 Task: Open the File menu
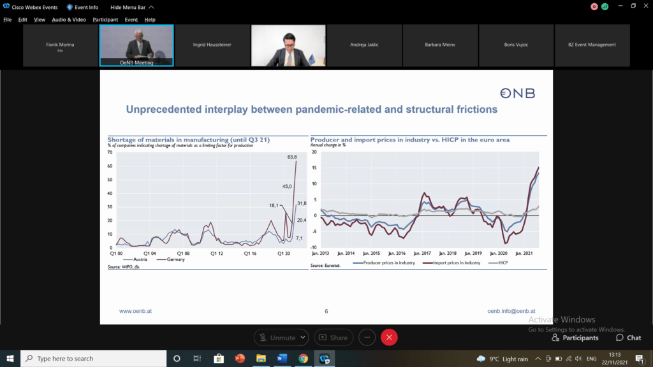[x=8, y=20]
